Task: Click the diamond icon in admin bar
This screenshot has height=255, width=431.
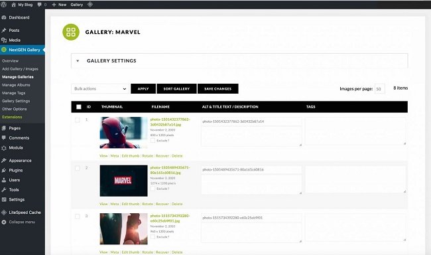Action: (90, 5)
